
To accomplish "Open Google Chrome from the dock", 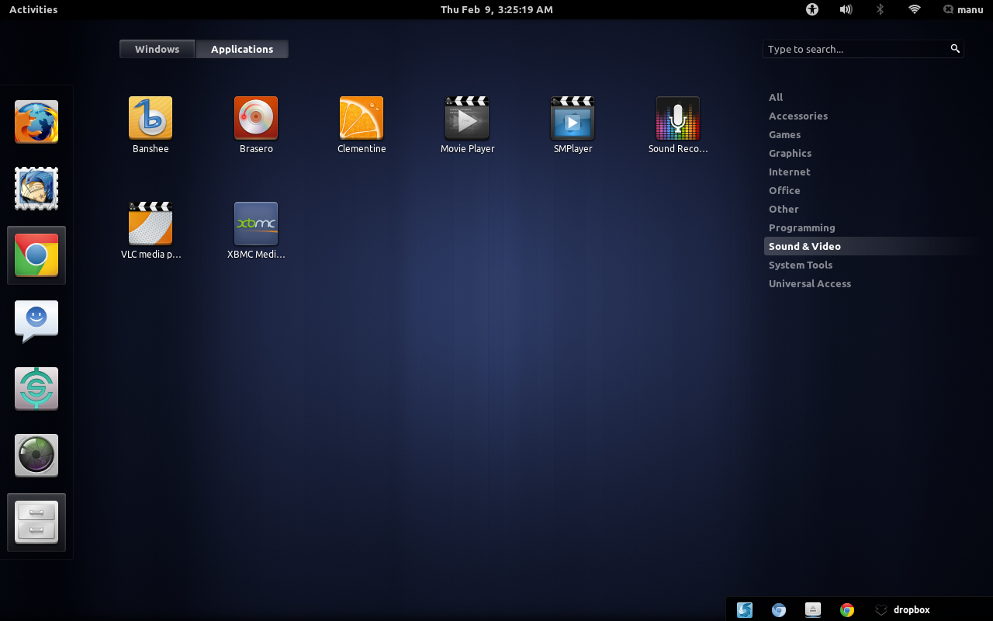I will pos(36,255).
